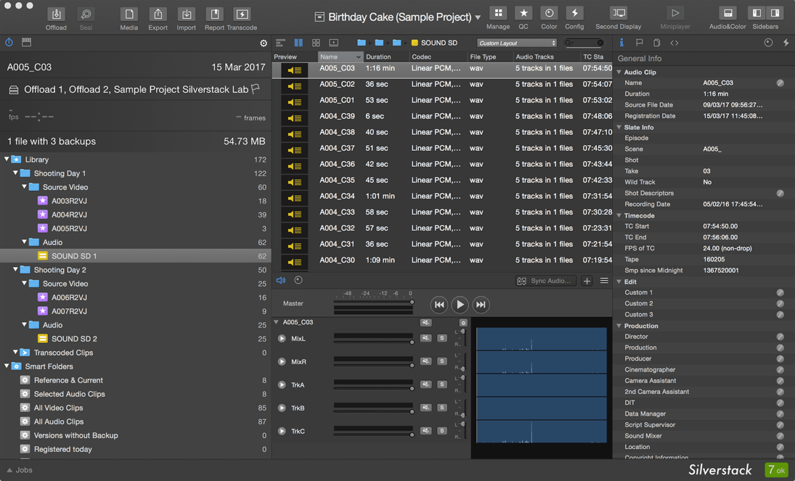Click the library gear settings icon
This screenshot has width=795, height=481.
tap(264, 43)
